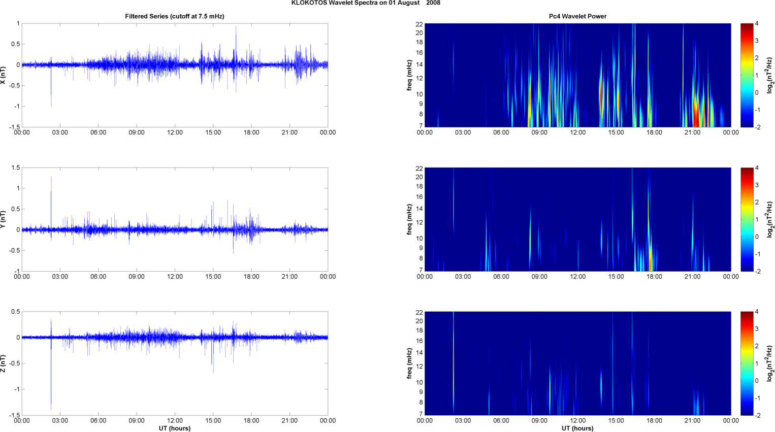This screenshot has height=432, width=775.
Task: Select the Z (nT) axis label
Action: (x=4, y=363)
